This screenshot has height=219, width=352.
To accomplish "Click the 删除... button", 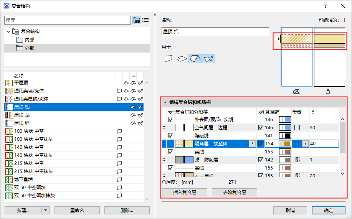I will (x=127, y=211).
